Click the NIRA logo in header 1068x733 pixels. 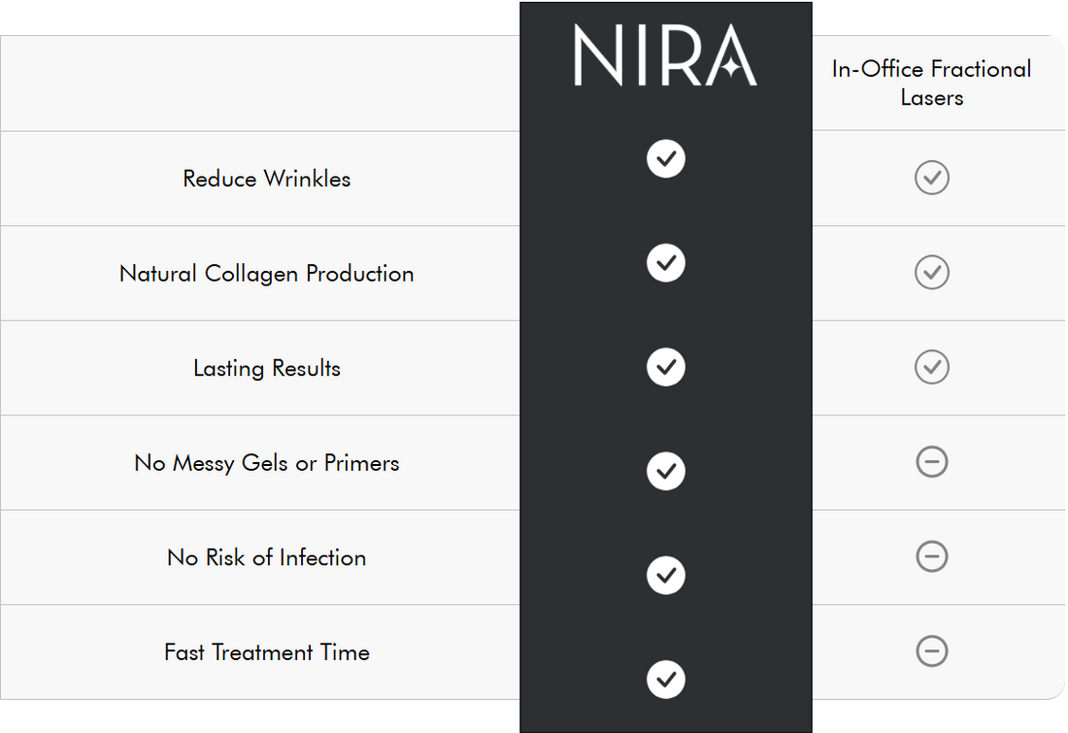click(x=665, y=55)
